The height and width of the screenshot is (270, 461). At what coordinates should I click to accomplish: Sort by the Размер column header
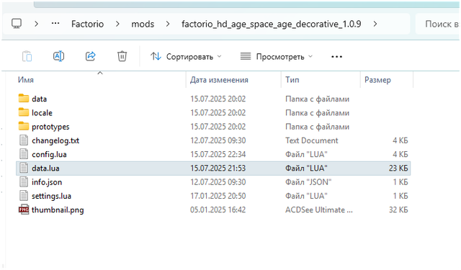[x=377, y=80]
